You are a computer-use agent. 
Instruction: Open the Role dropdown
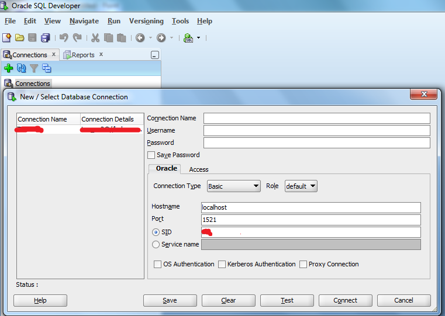pyautogui.click(x=301, y=186)
